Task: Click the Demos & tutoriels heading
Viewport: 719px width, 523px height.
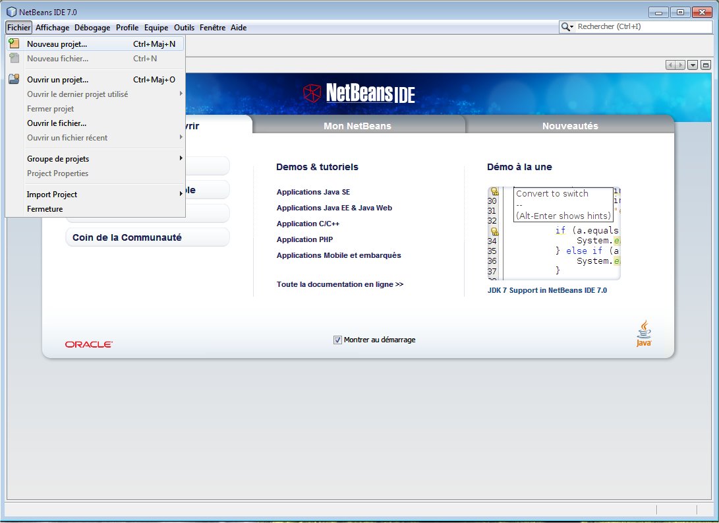Action: pos(317,167)
